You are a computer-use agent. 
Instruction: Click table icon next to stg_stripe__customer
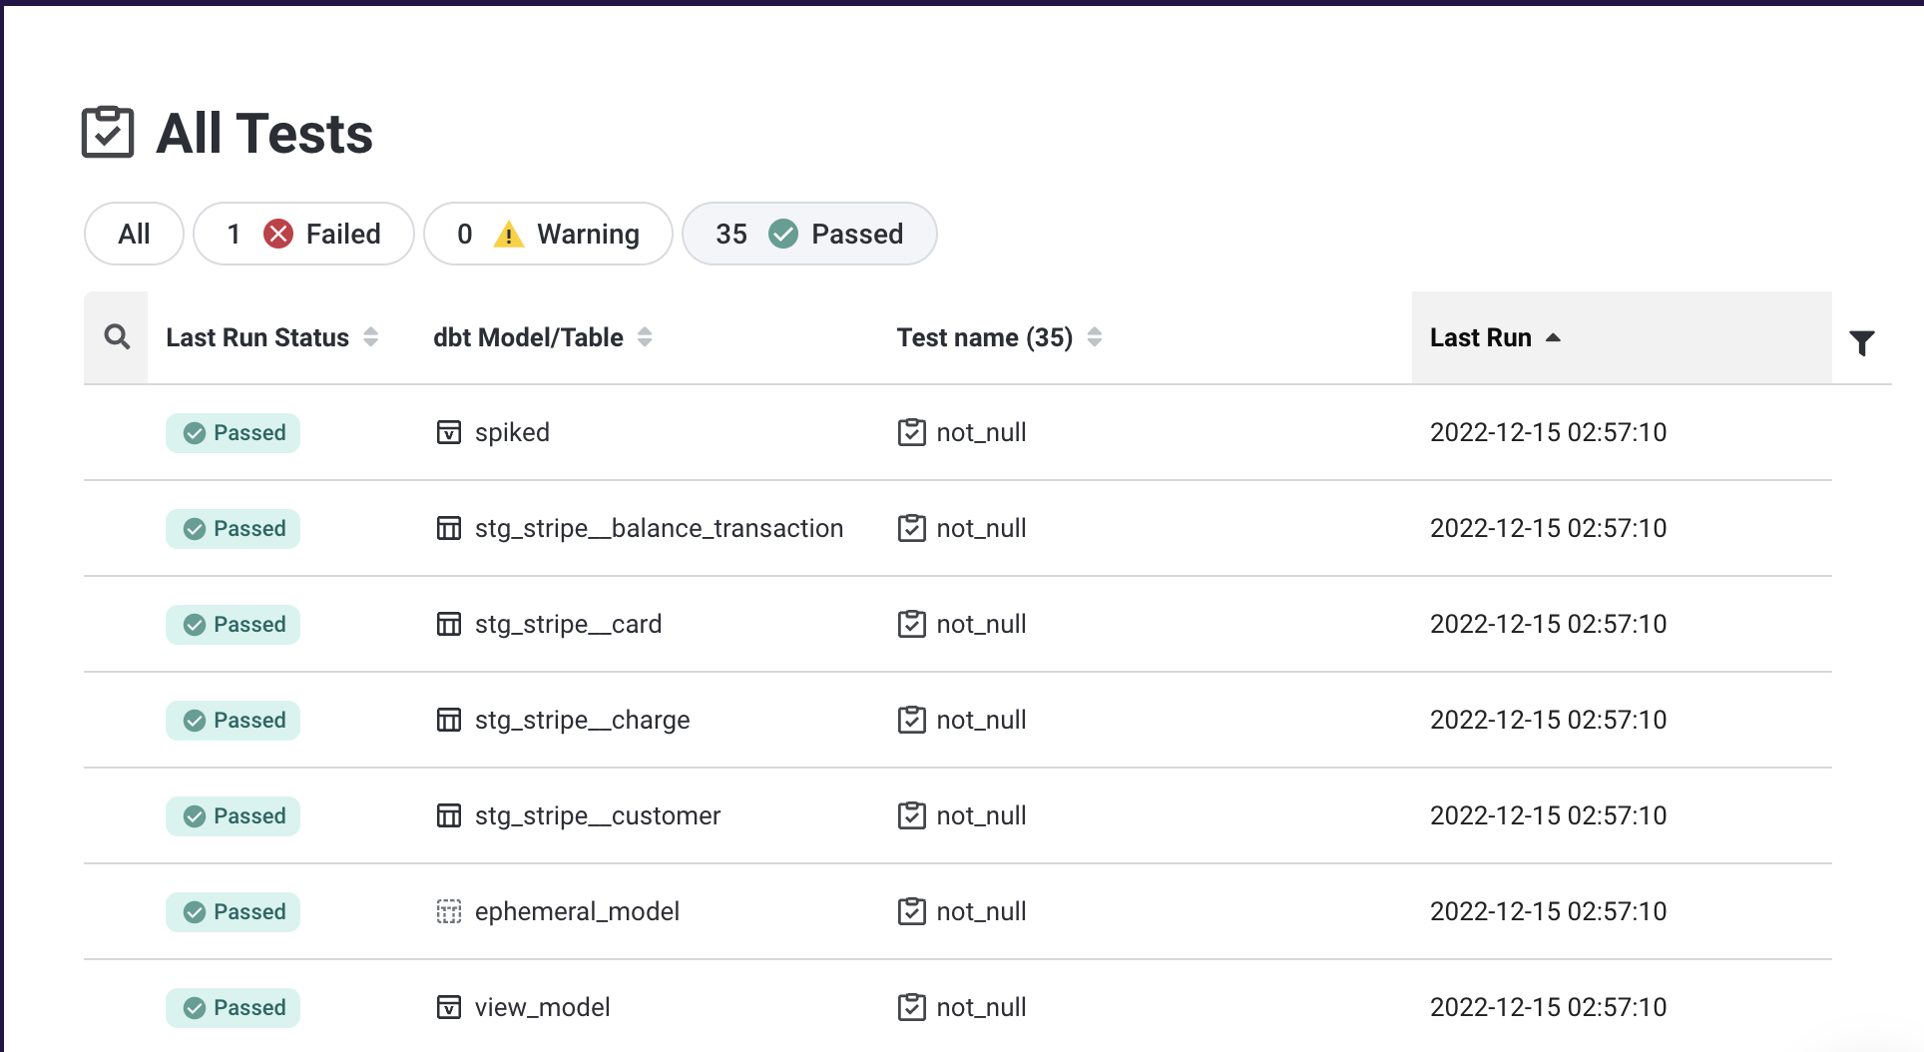449,816
